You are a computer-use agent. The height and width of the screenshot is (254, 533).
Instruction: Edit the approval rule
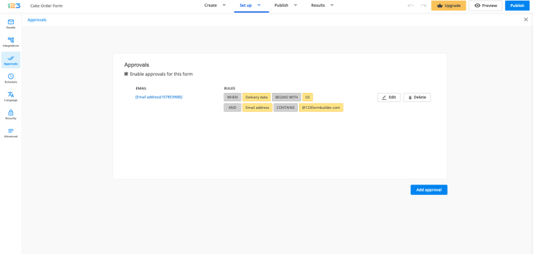click(x=389, y=97)
